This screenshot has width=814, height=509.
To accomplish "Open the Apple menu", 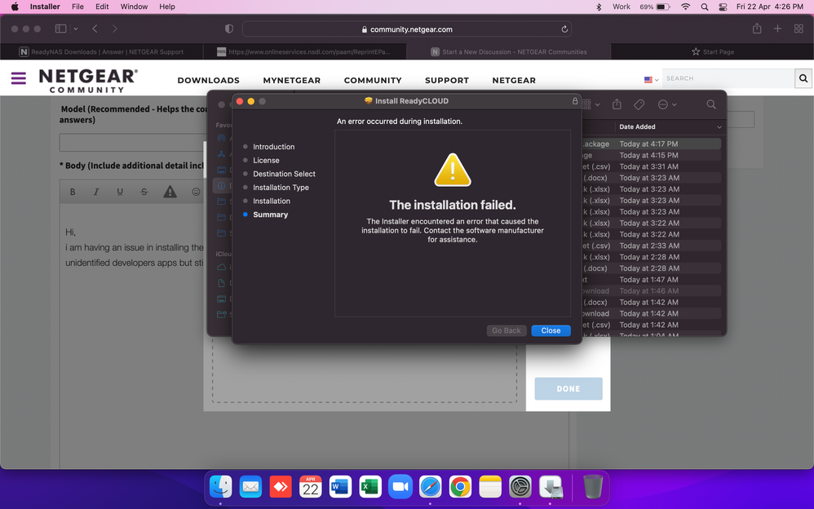I will 15,7.
